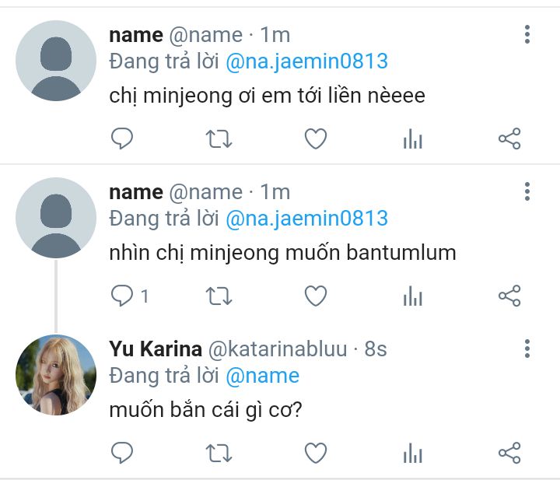Share the 'em tới liền nèeee' tweet

pyautogui.click(x=509, y=138)
